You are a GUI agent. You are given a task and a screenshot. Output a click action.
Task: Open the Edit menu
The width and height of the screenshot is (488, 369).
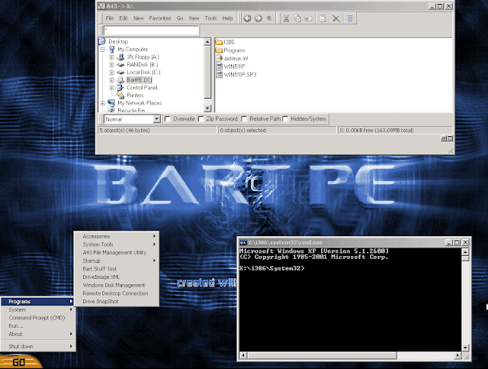pyautogui.click(x=124, y=18)
